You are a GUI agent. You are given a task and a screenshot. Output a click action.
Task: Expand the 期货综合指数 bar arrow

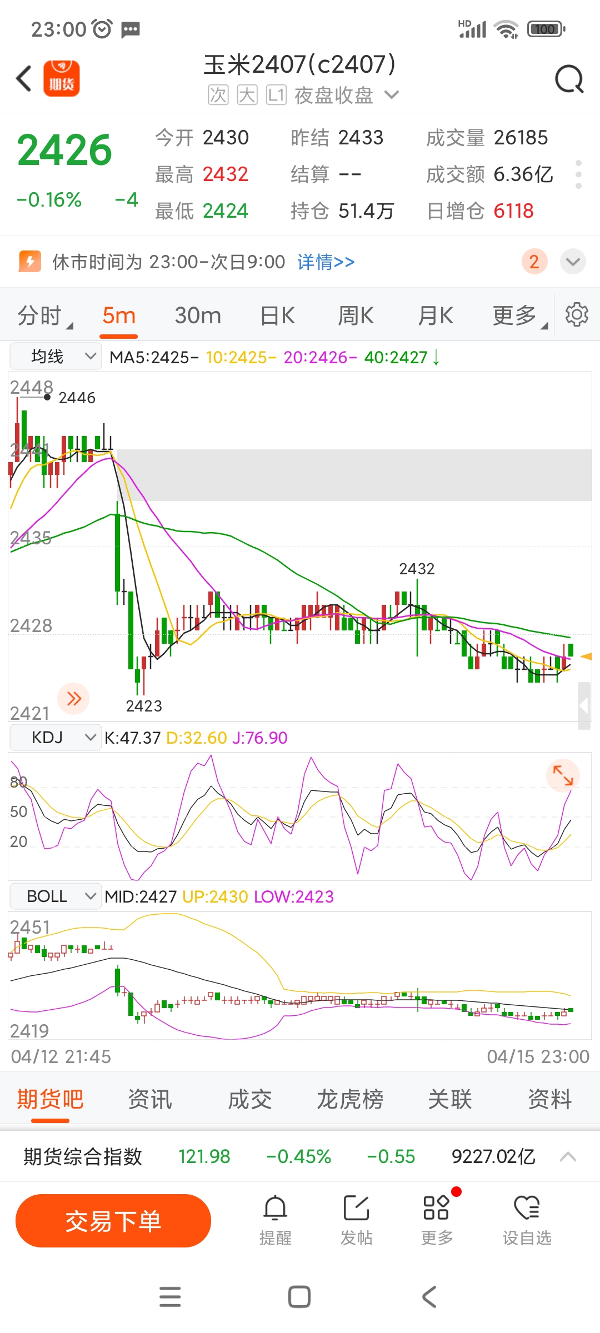point(568,1156)
